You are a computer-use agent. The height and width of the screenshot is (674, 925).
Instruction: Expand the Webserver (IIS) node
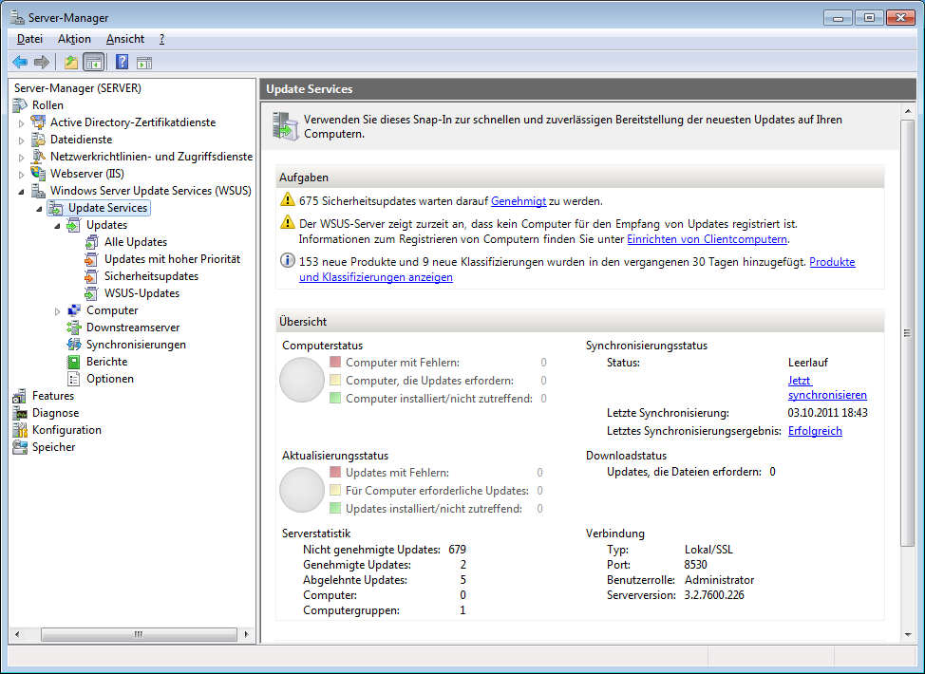click(22, 175)
